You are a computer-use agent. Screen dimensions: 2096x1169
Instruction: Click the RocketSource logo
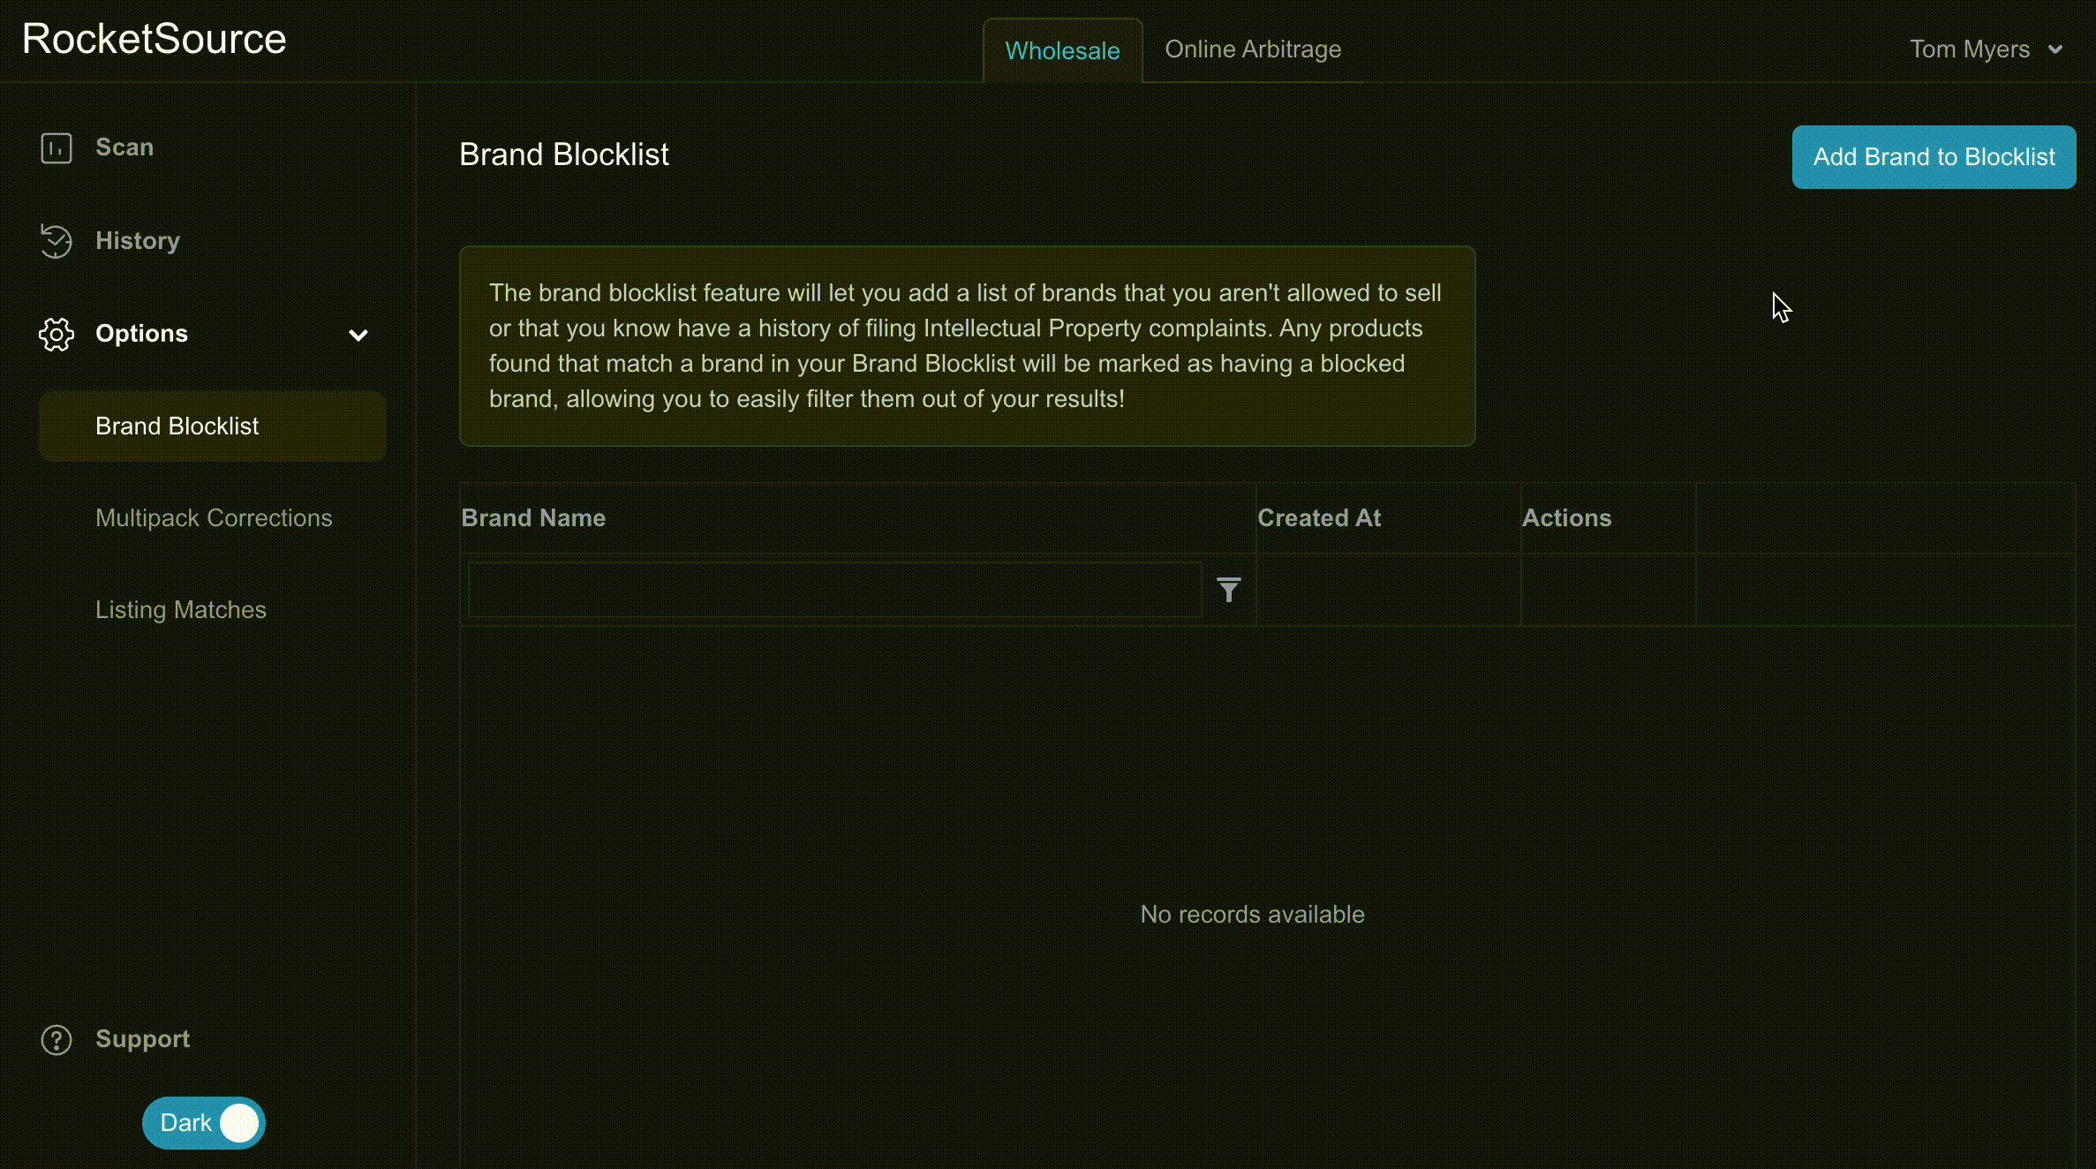(x=155, y=39)
